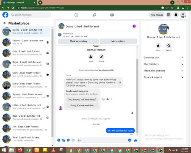Choose a GIF from composer
This screenshot has height=153, width=191.
tap(73, 140)
